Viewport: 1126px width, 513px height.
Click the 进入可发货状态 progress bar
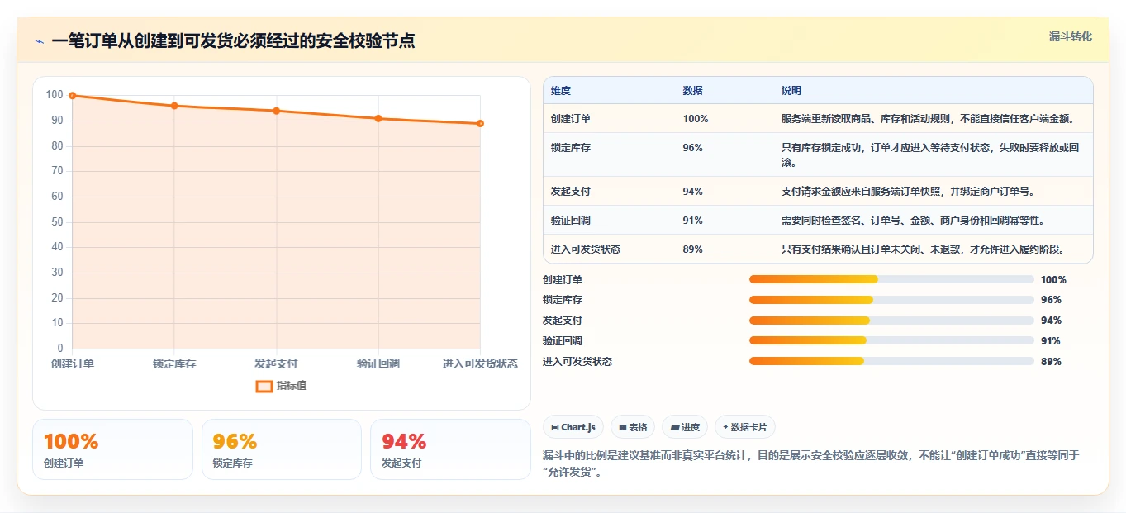(891, 361)
